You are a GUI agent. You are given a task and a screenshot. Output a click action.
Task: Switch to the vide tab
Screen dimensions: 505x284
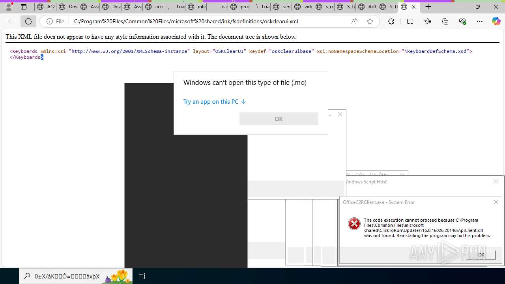tap(303, 7)
